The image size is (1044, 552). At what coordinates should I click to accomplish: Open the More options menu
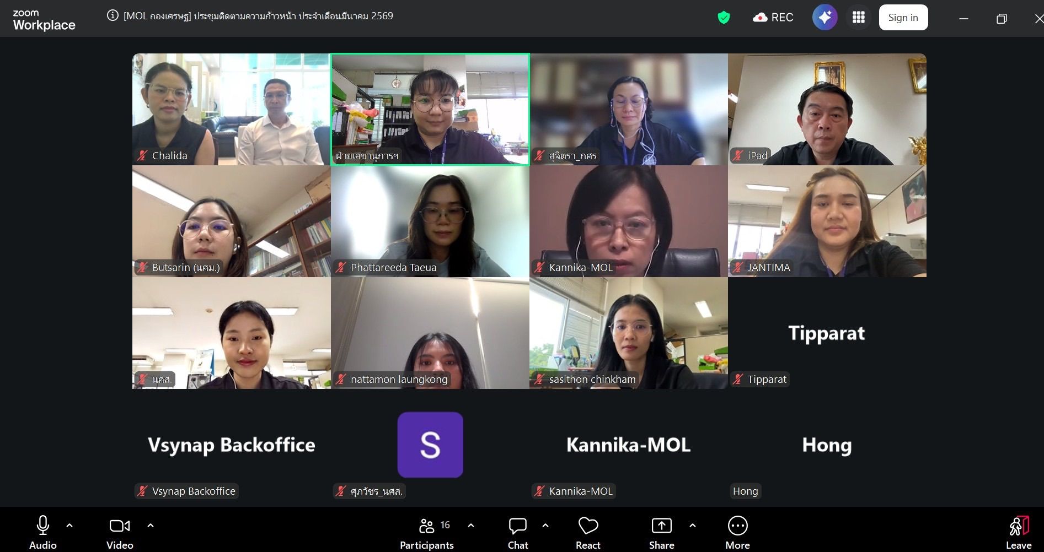(x=737, y=533)
